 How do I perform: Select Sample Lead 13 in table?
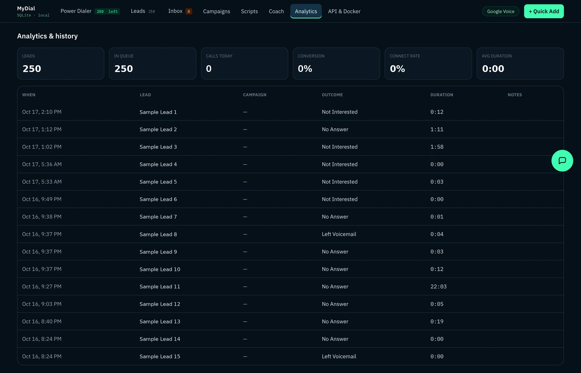(x=160, y=321)
